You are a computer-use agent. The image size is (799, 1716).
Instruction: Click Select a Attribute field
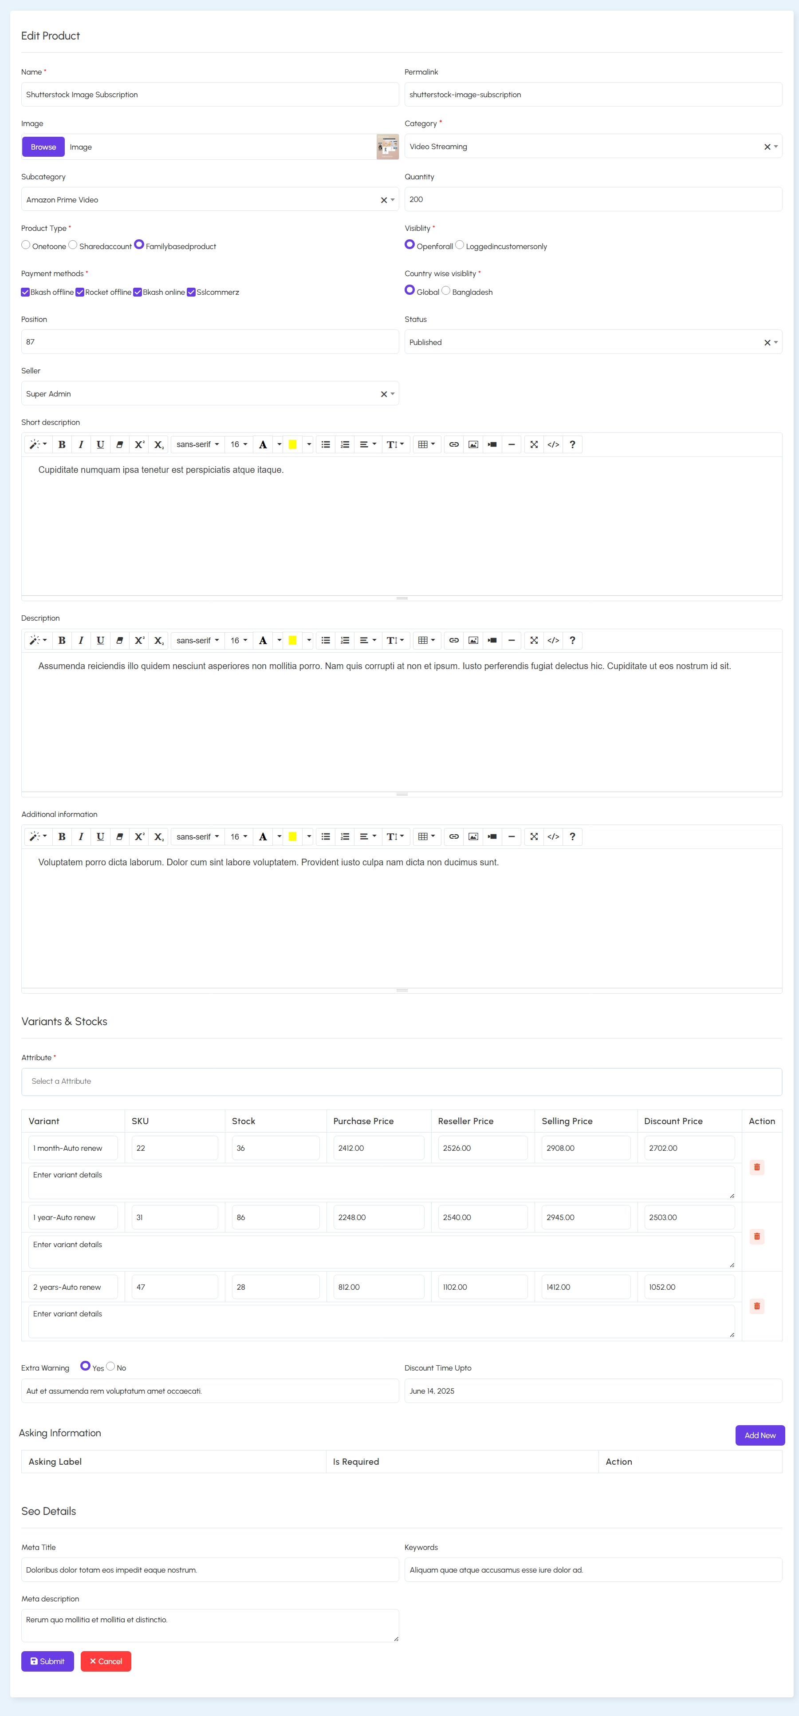401,1081
